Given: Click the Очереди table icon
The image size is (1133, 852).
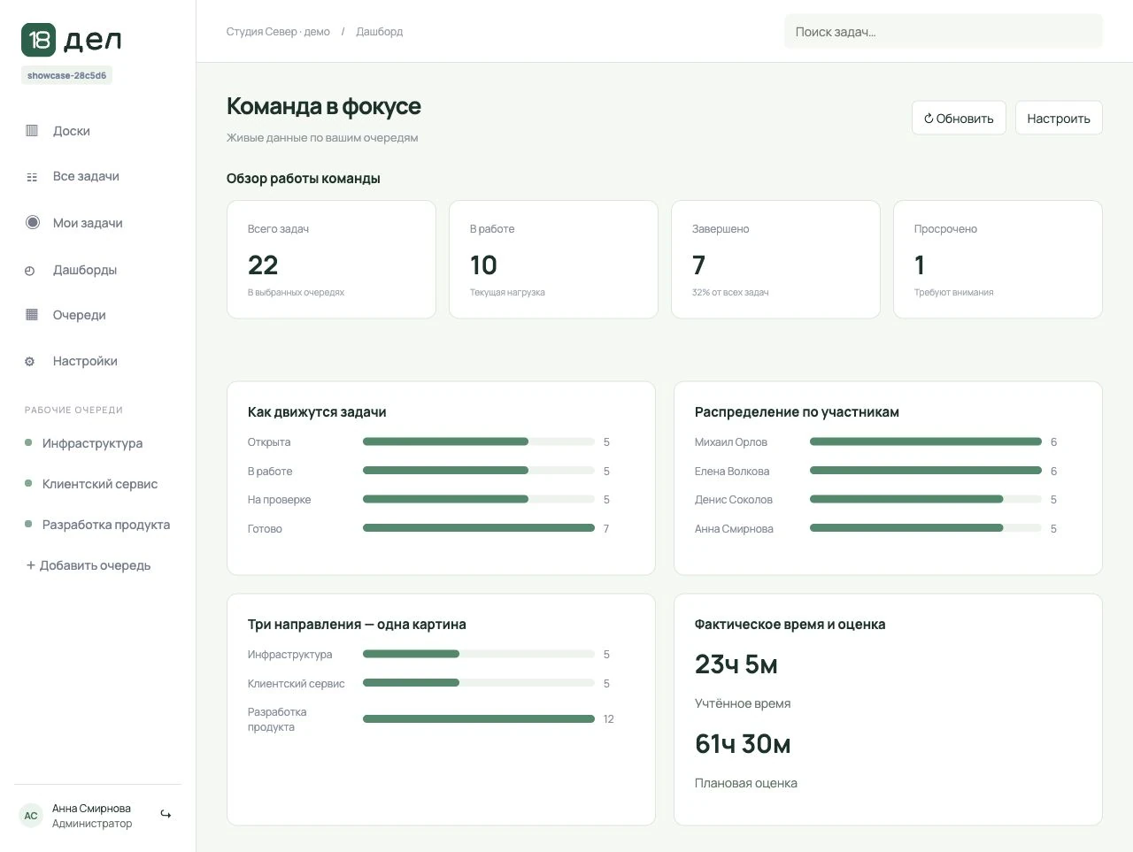Looking at the screenshot, I should point(32,315).
